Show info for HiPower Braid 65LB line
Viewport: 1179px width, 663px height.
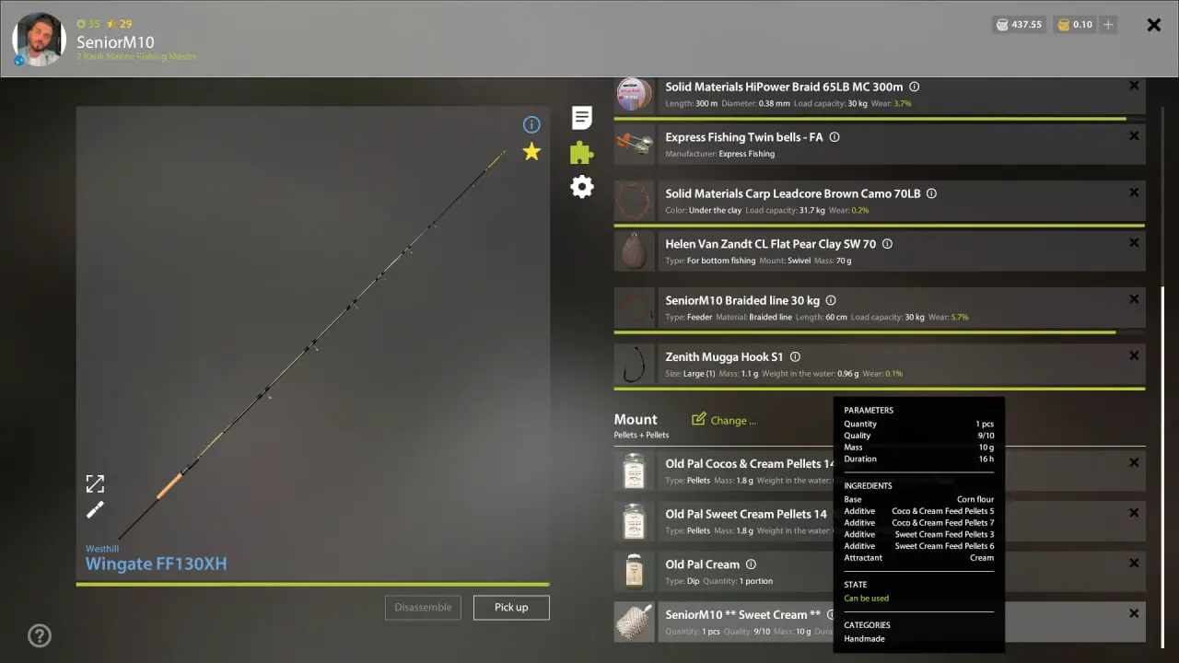[914, 87]
